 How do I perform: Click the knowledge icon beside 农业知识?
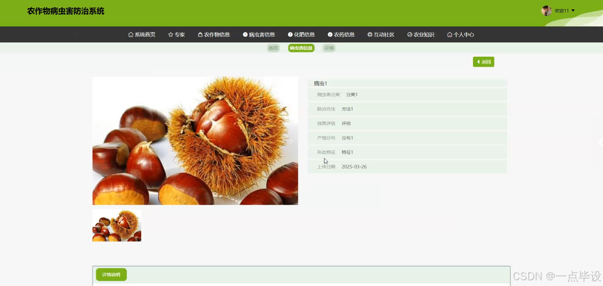(409, 34)
